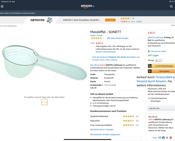
Task: Share product on Pinterest
Action: [170, 137]
